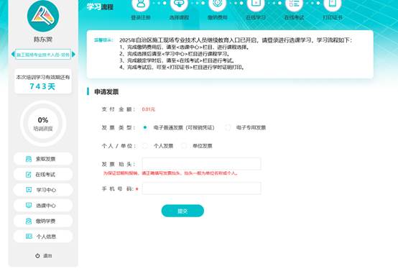398x274 pixels.
Task: Click the 在线考试 step icon in the flow
Action: point(294,4)
